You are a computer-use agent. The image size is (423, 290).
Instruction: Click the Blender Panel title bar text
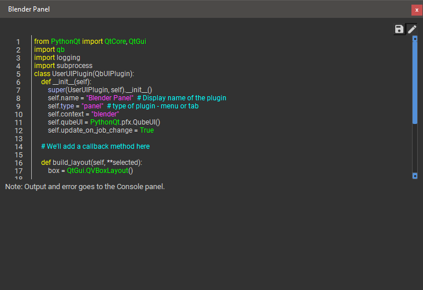click(28, 10)
